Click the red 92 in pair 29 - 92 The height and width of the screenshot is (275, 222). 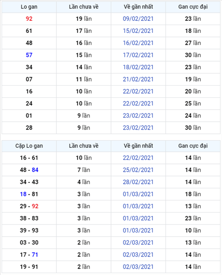click(x=35, y=206)
